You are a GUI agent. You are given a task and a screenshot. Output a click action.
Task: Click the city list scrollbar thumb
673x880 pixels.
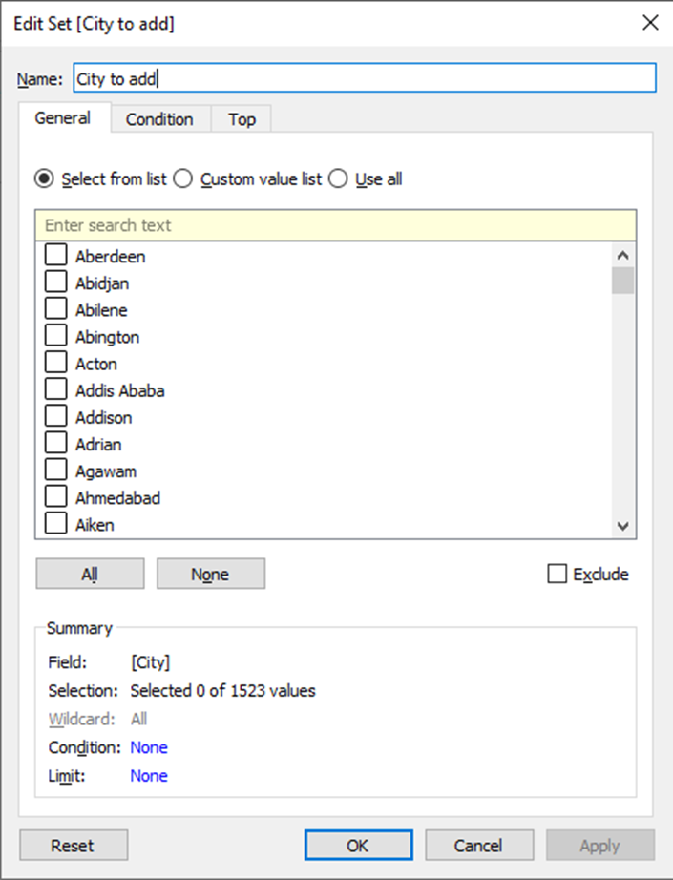coord(622,280)
